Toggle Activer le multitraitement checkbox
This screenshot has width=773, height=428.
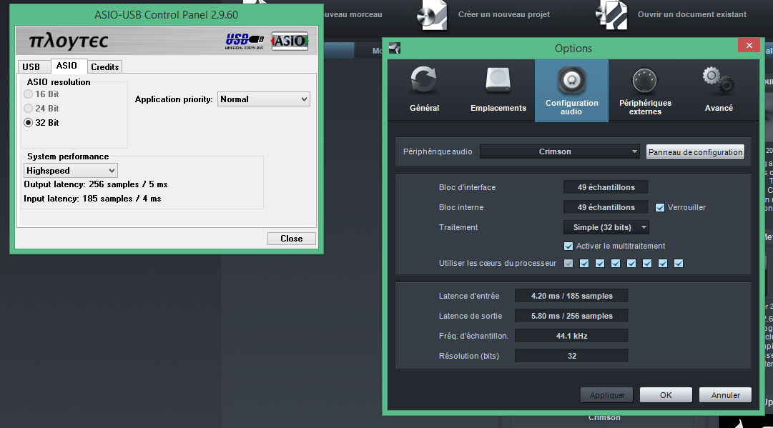568,246
